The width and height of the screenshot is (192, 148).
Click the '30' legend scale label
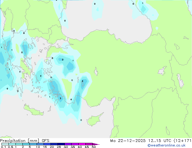coord(66,147)
